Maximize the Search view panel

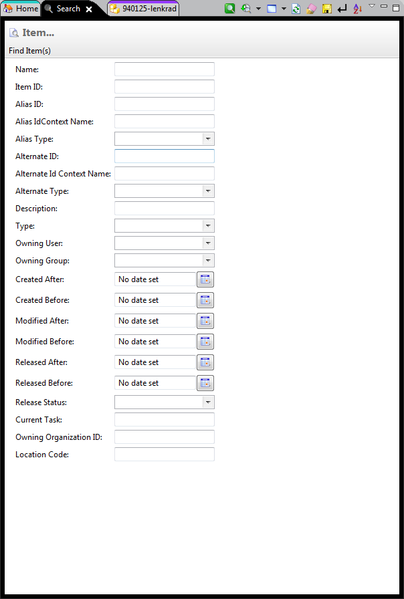click(396, 7)
